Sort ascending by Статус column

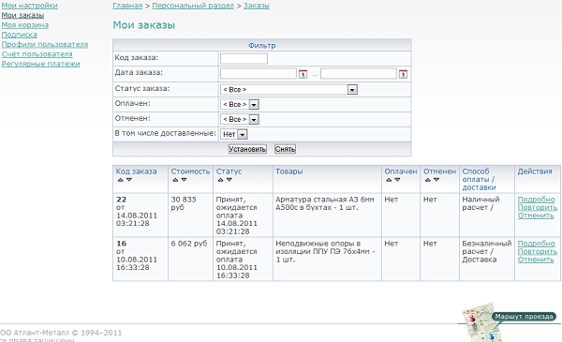(220, 180)
